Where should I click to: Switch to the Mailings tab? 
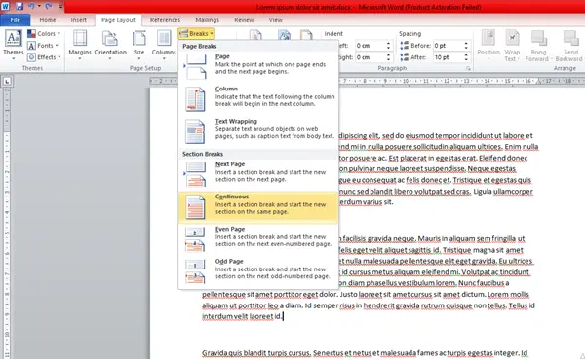[x=207, y=20]
